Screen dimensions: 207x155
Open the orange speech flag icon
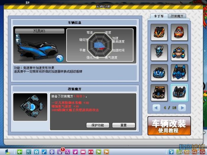click(x=106, y=152)
